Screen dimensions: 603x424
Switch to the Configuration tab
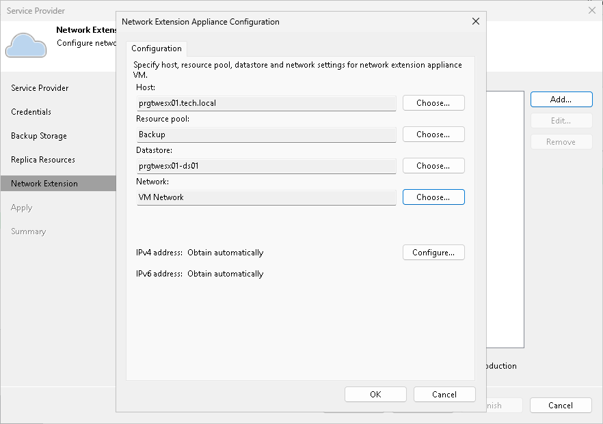156,48
